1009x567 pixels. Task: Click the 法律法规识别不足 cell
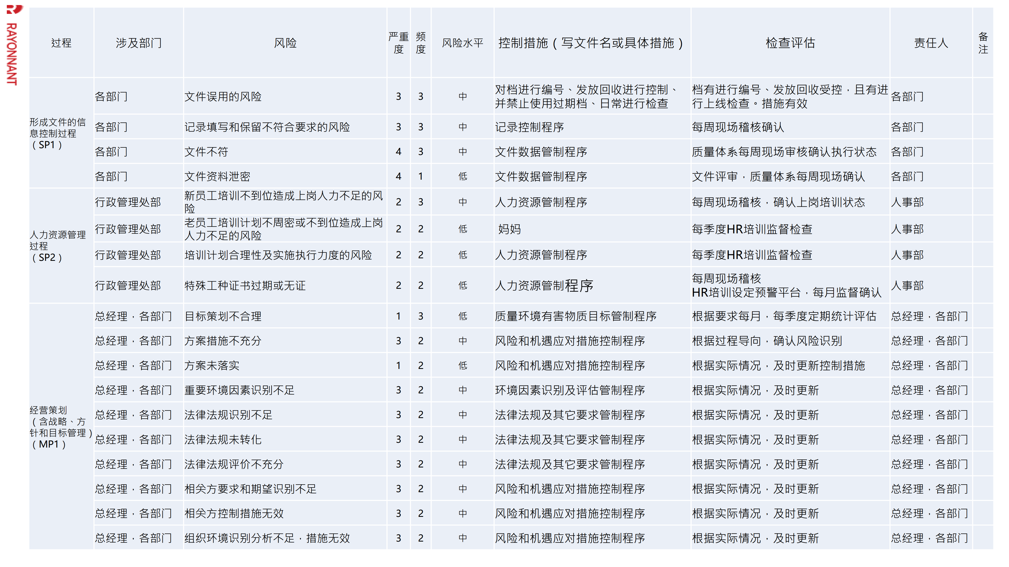tap(285, 414)
